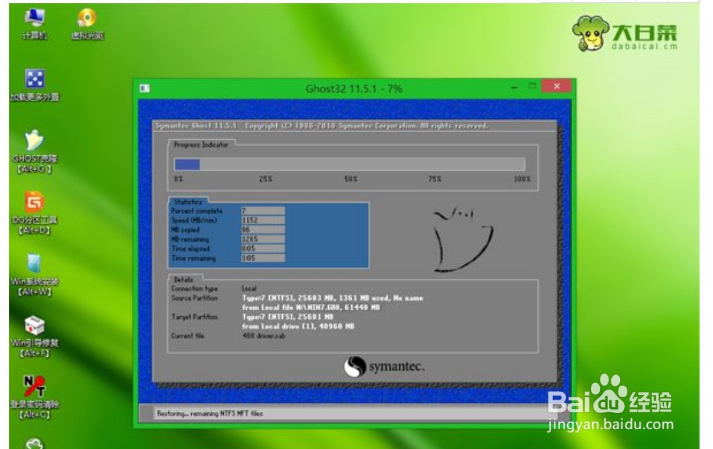Image resolution: width=713 pixels, height=449 pixels.
Task: Click the MB copied value 96
Action: [263, 230]
